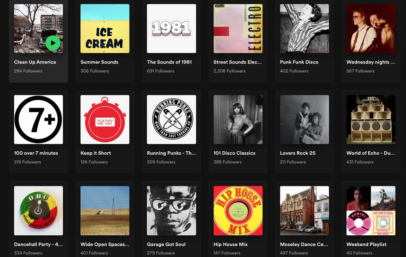Open the Ice Cream cover thumbnail
Screen dimensions: 406x257
pyautogui.click(x=105, y=29)
